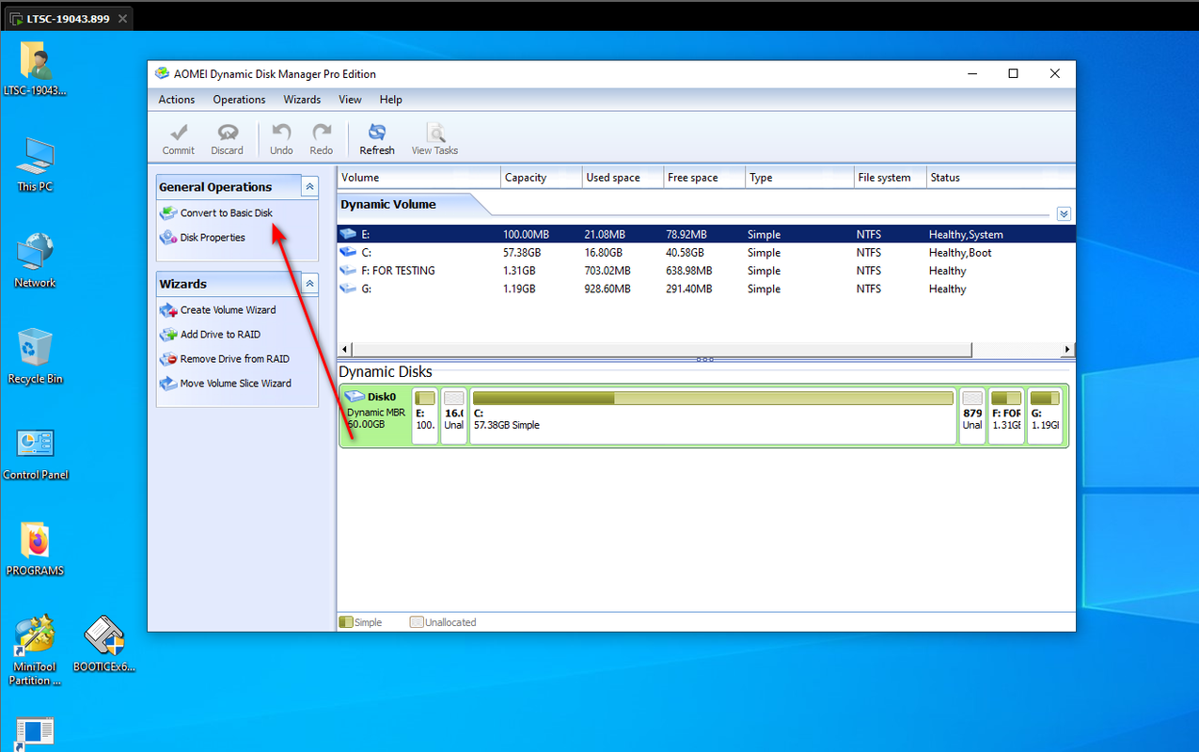Click the Redo toolbar icon
Viewport: 1199px width, 752px height.
pyautogui.click(x=322, y=133)
